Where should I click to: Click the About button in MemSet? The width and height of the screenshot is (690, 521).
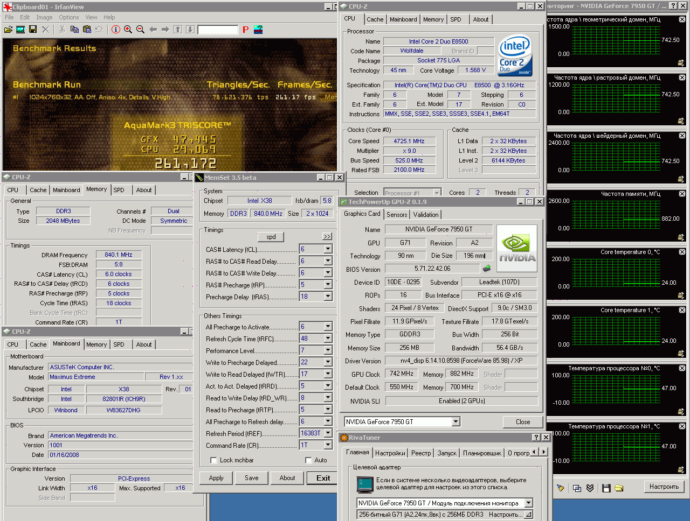tap(287, 478)
